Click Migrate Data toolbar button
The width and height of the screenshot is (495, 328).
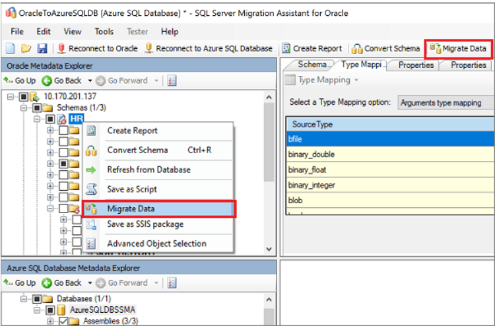coord(458,48)
